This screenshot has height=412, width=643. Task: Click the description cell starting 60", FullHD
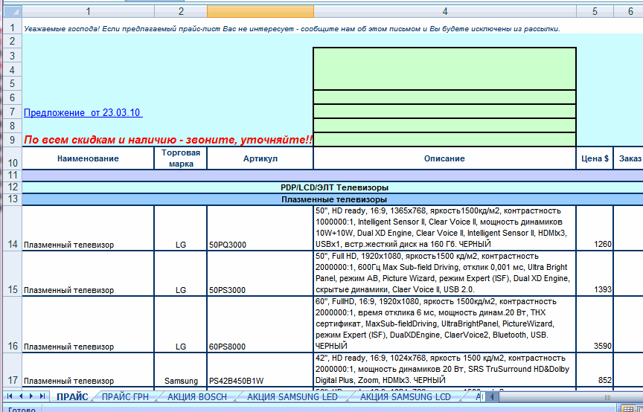click(445, 324)
